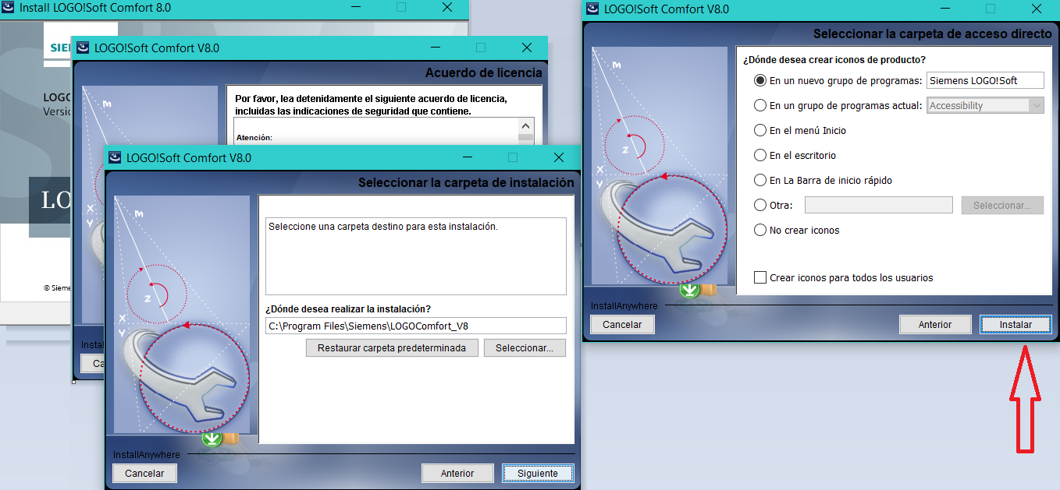Close the license agreement installer window
Viewport: 1060px width, 490px height.
(526, 48)
